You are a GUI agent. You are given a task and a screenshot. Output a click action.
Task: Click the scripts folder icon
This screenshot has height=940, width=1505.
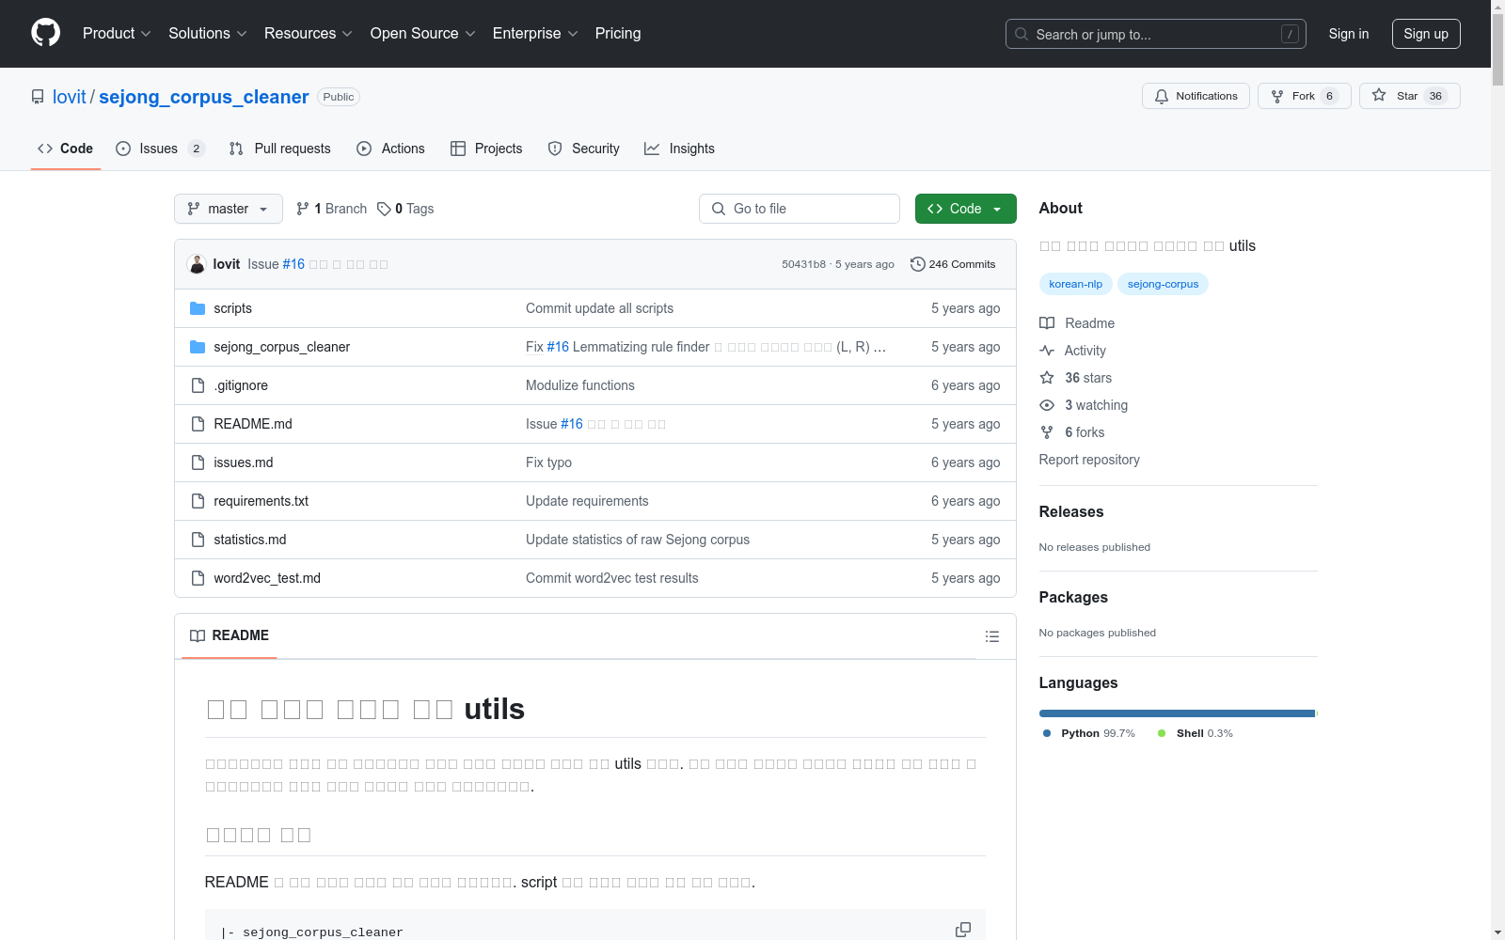[x=198, y=308]
